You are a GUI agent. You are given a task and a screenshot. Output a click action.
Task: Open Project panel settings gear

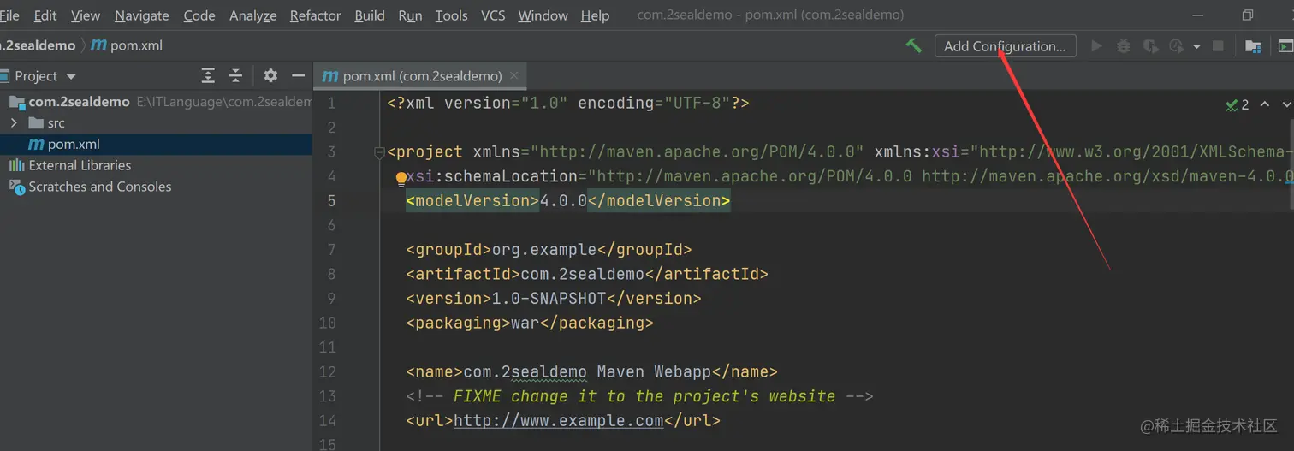270,75
